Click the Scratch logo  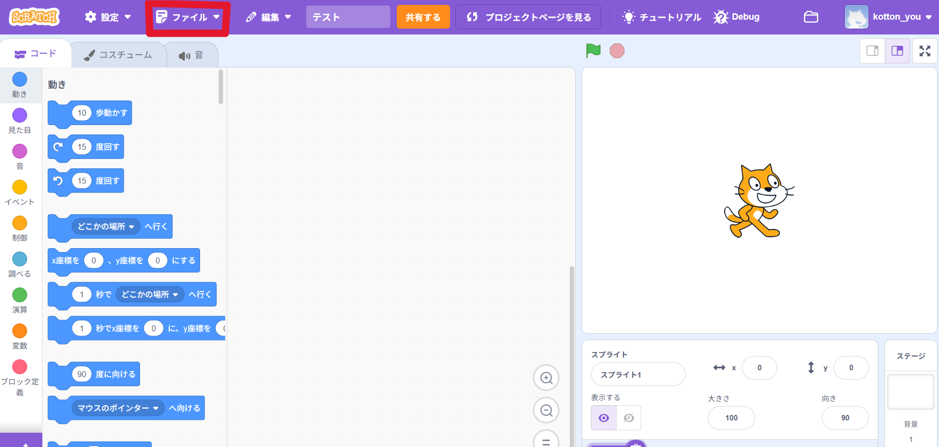pyautogui.click(x=34, y=17)
